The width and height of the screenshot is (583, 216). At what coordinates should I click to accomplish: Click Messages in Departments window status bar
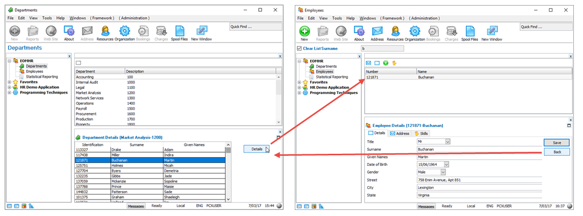pyautogui.click(x=135, y=206)
